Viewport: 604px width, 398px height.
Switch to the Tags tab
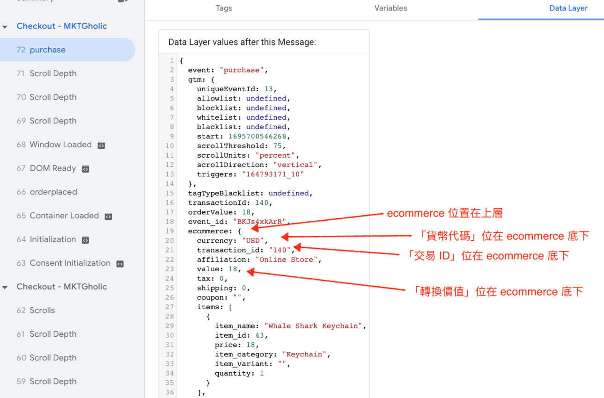click(x=224, y=8)
